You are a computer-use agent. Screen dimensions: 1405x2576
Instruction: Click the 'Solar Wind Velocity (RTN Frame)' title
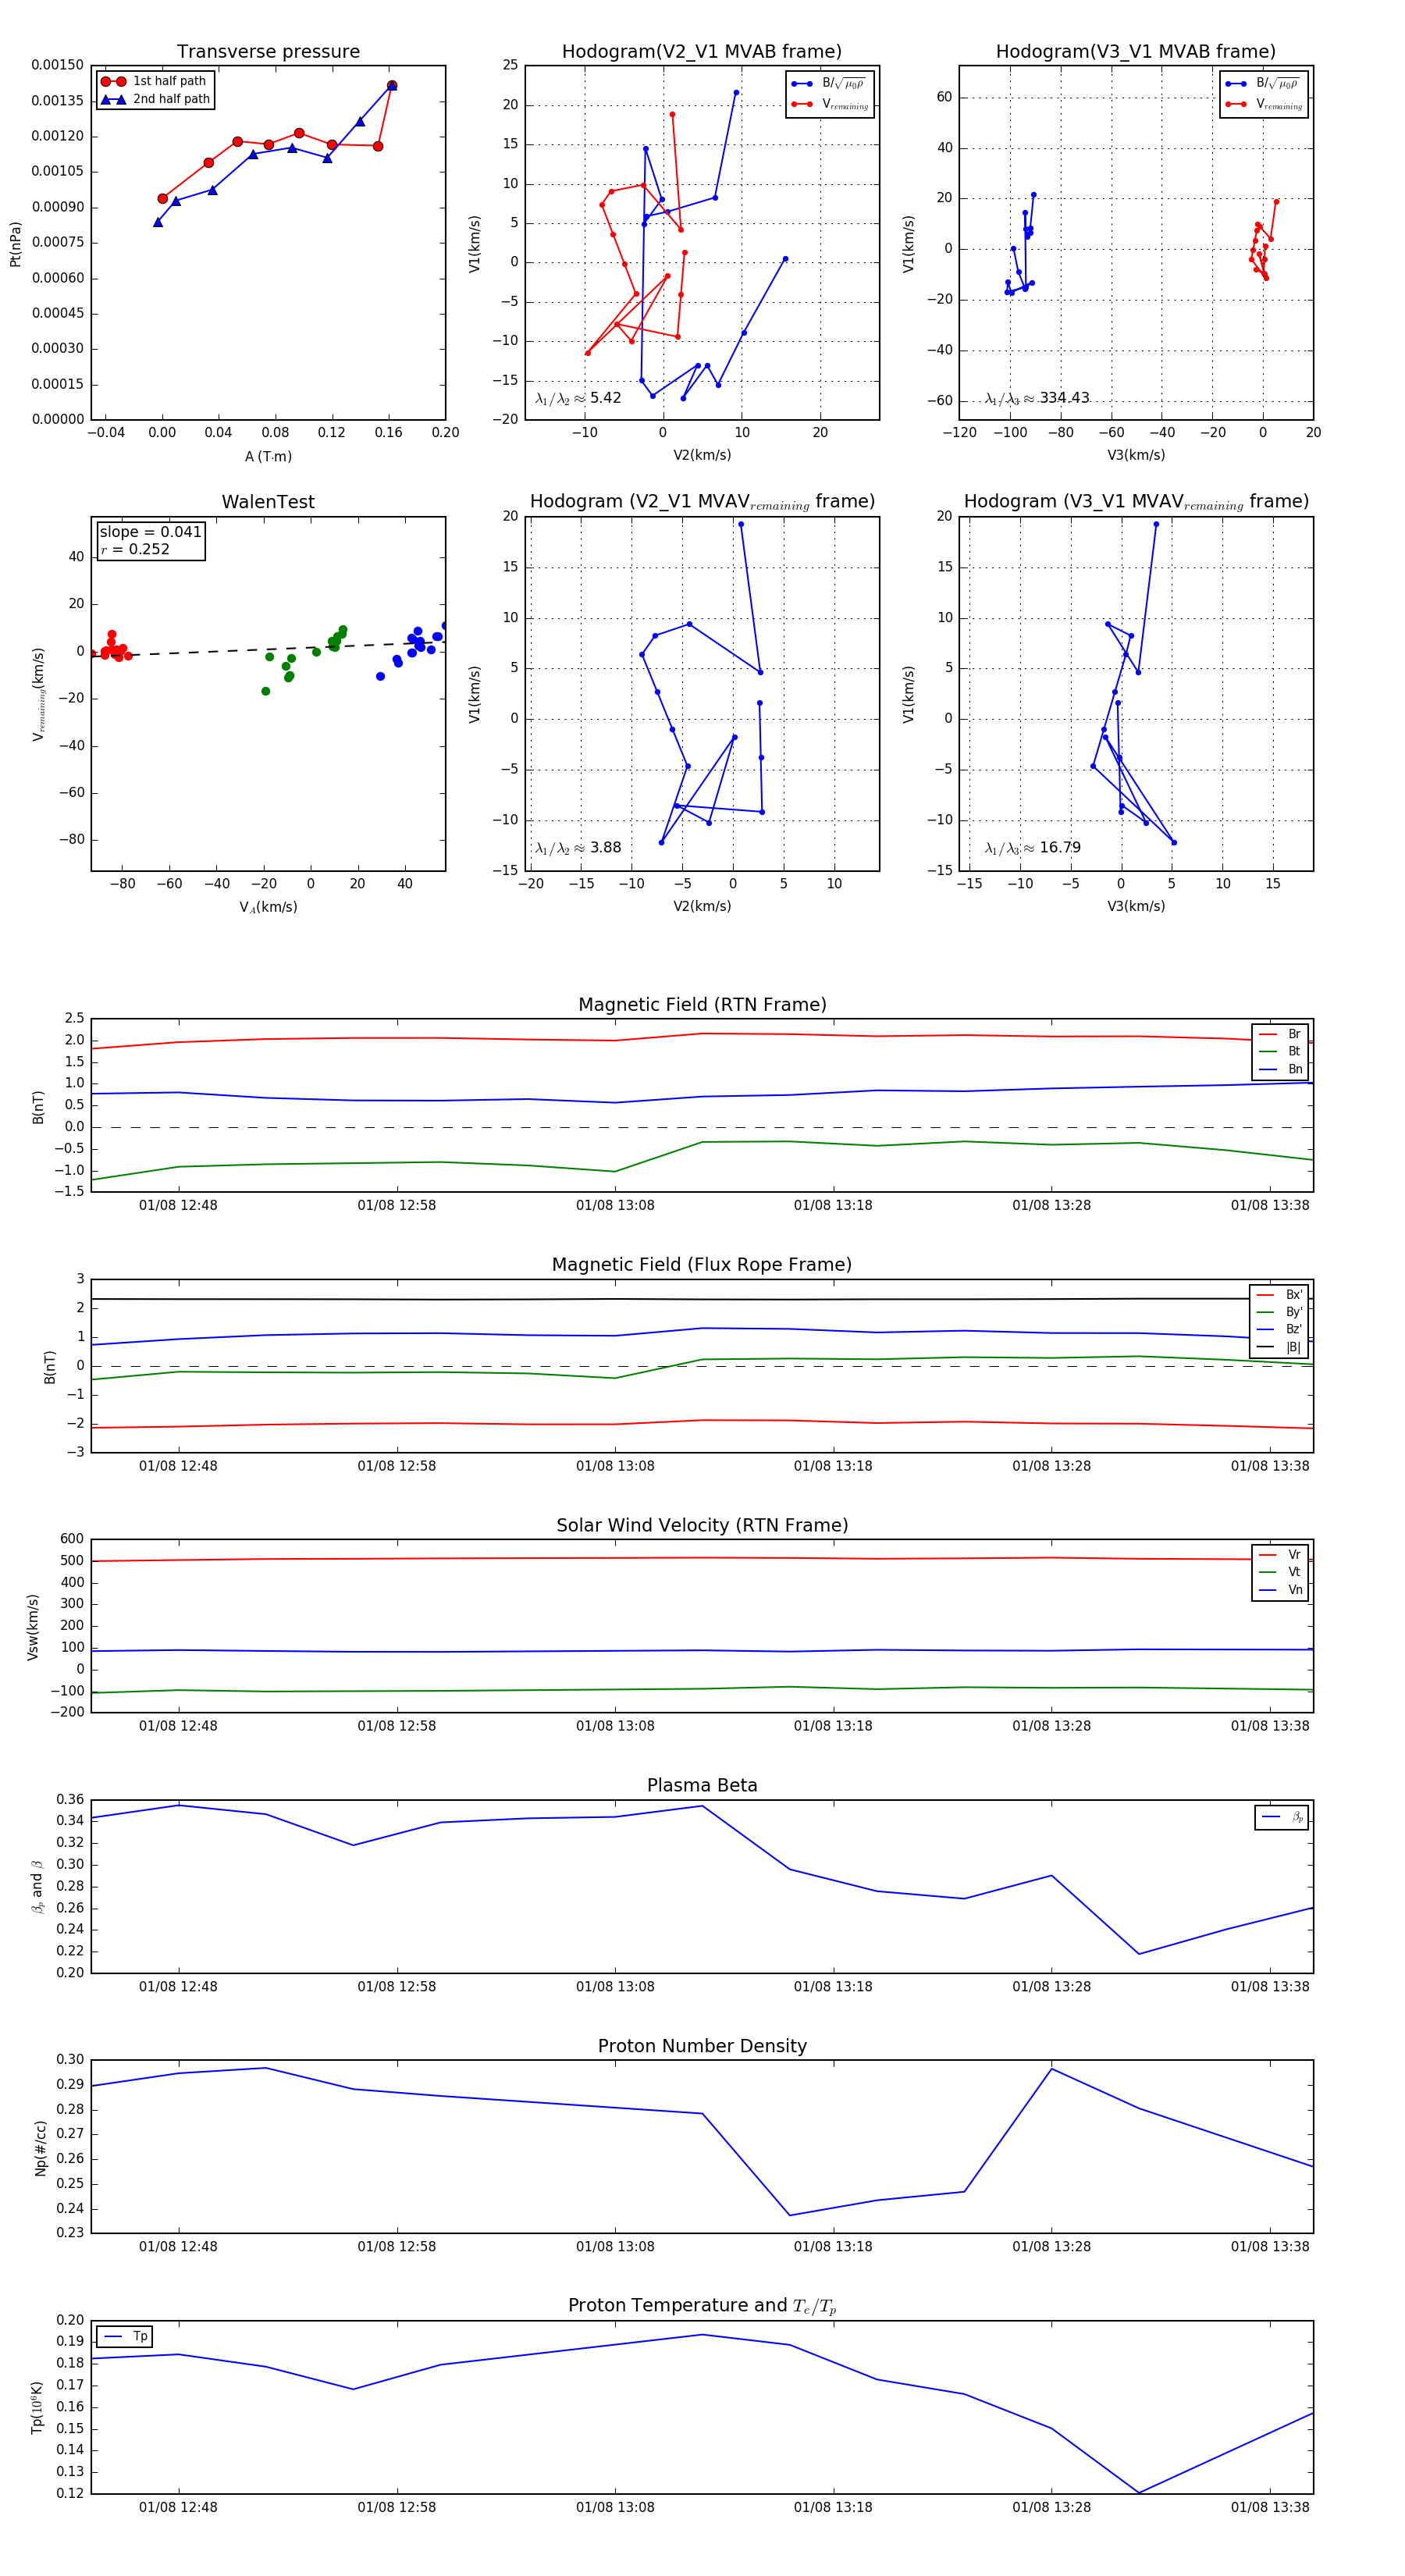(702, 1525)
